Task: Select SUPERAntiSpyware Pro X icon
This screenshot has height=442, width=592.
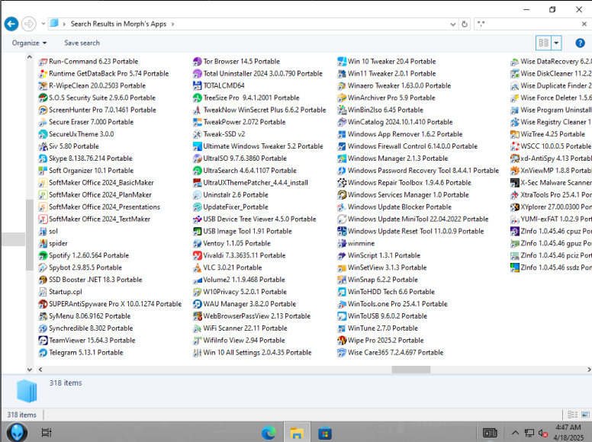Action: (x=43, y=304)
